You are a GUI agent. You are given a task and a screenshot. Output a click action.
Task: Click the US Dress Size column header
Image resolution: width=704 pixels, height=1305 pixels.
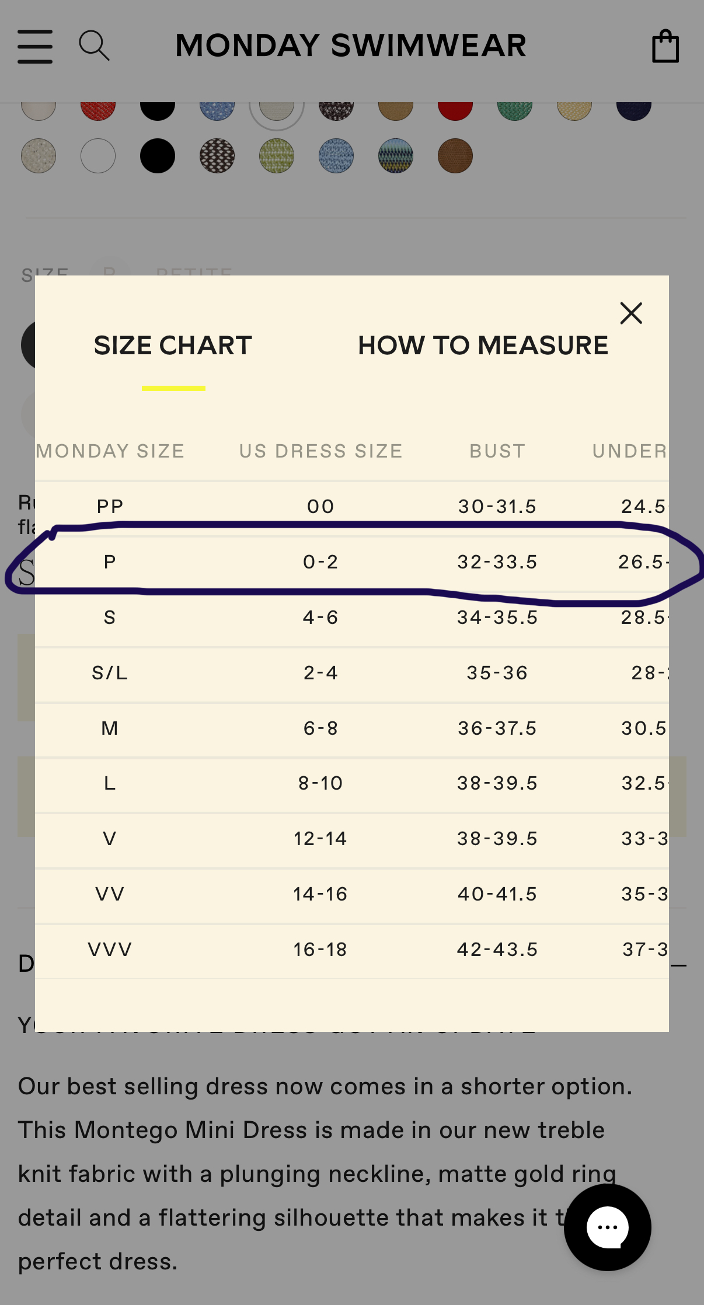tap(321, 451)
